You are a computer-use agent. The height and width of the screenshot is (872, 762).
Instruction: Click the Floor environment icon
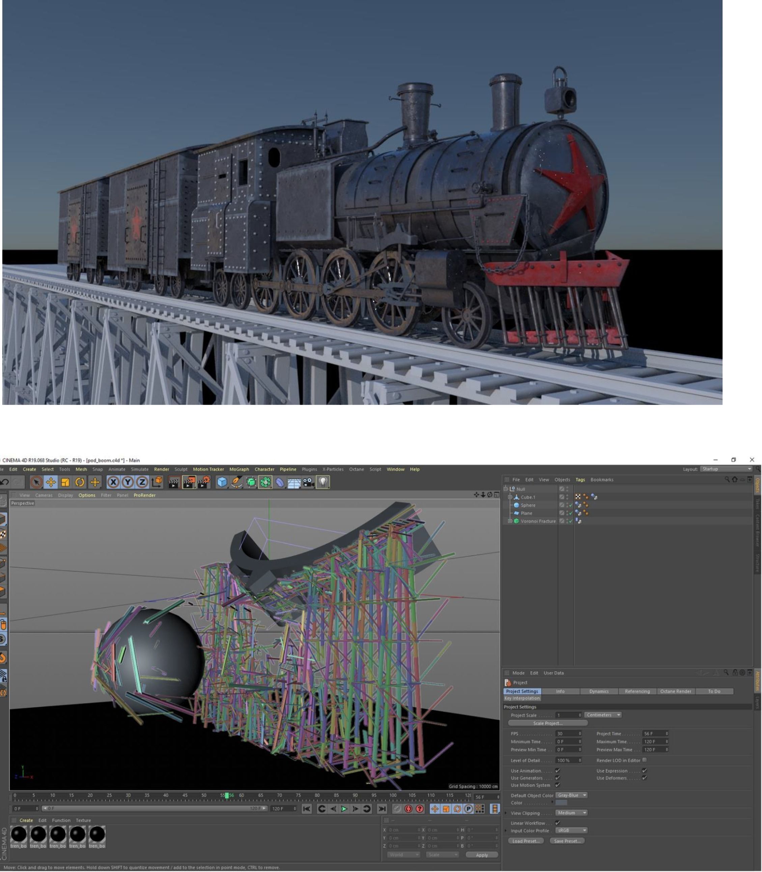click(x=294, y=483)
